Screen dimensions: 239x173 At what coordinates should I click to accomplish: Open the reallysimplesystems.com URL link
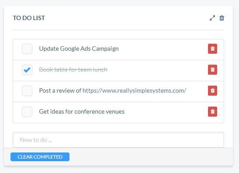pos(134,91)
